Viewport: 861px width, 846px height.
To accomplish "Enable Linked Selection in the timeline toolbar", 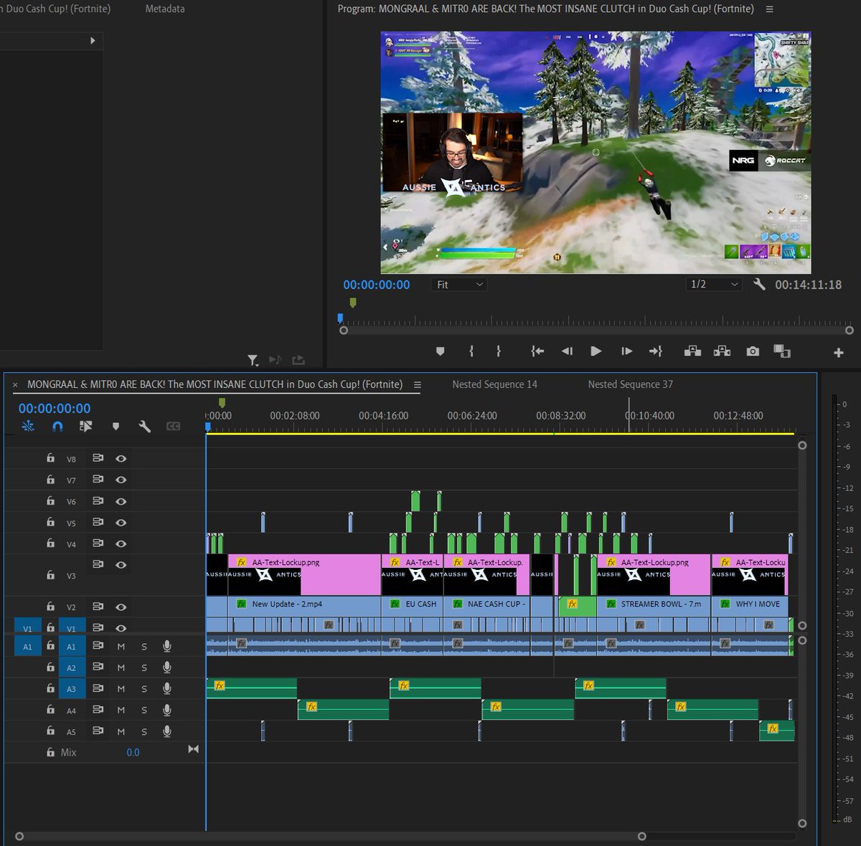I will click(86, 426).
